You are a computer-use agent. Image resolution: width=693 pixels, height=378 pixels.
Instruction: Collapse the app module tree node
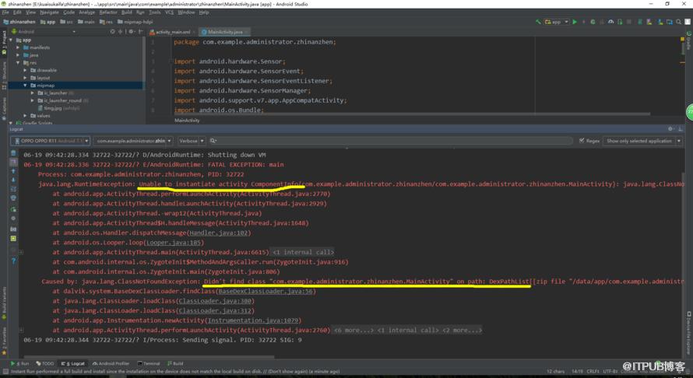click(x=11, y=40)
